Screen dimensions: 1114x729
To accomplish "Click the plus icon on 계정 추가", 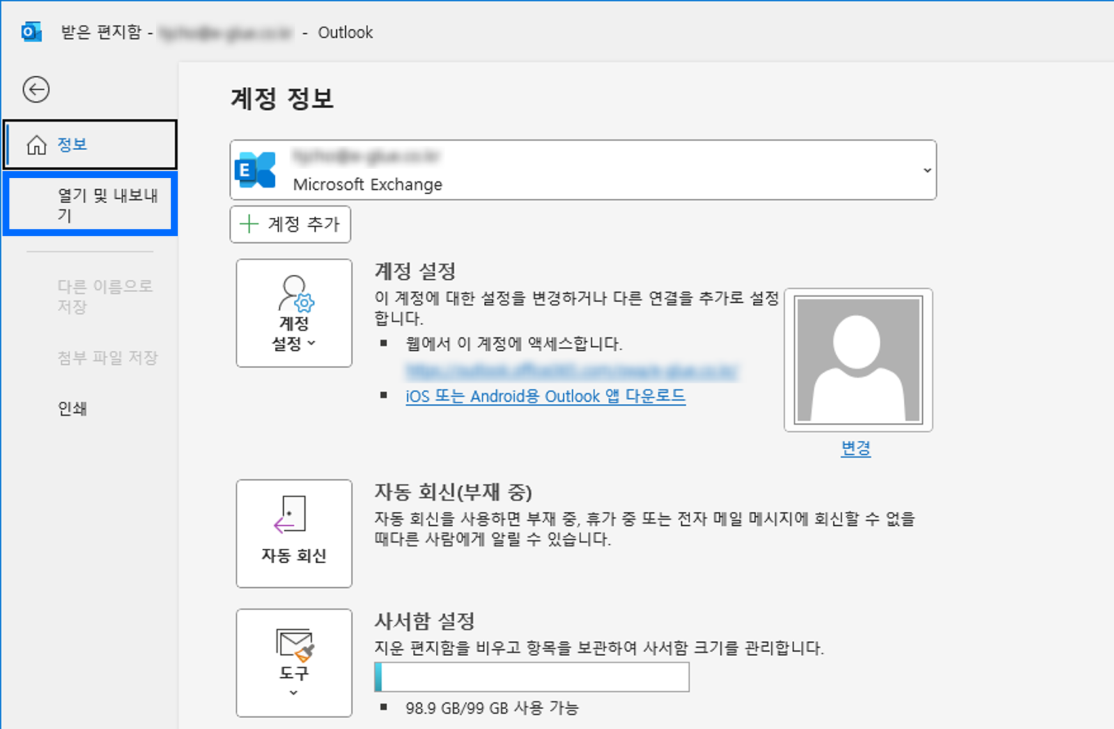I will pos(249,224).
